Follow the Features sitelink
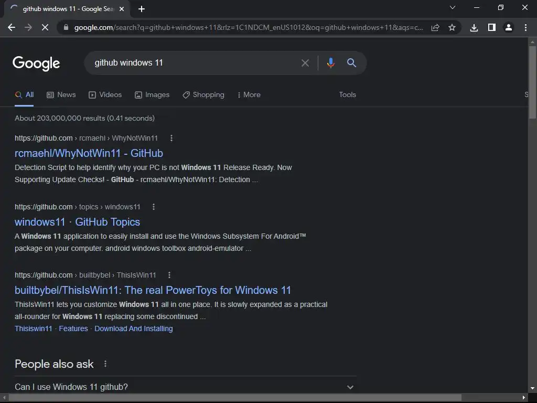537x403 pixels. [73, 328]
